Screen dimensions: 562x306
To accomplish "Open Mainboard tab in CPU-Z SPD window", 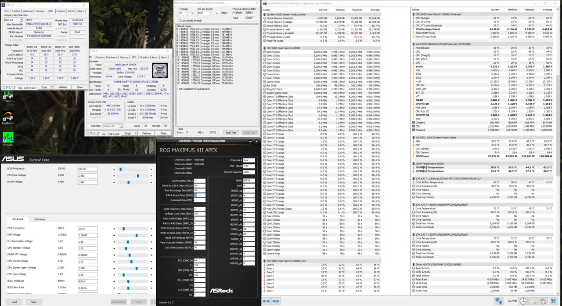I will [x=29, y=11].
